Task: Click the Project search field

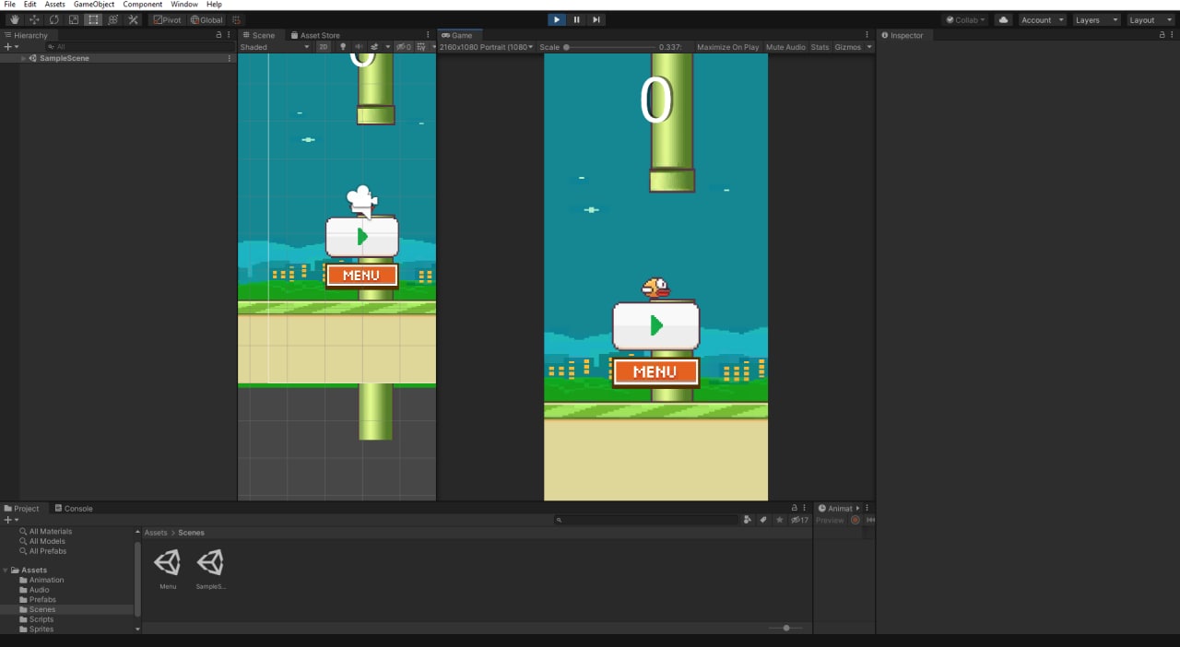Action: click(646, 520)
